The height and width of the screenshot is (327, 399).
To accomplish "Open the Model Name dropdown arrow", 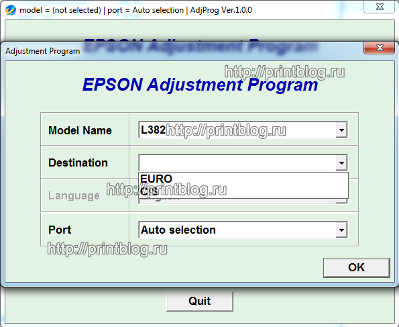I will click(x=341, y=130).
